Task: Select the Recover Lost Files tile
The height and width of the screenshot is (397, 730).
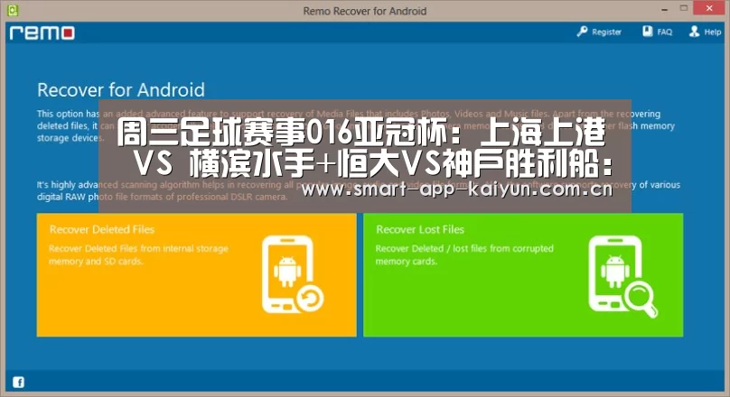Action: pyautogui.click(x=523, y=274)
